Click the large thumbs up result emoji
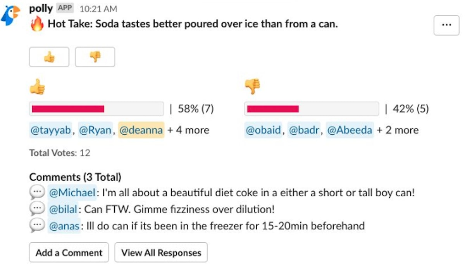465x264 pixels. point(37,87)
